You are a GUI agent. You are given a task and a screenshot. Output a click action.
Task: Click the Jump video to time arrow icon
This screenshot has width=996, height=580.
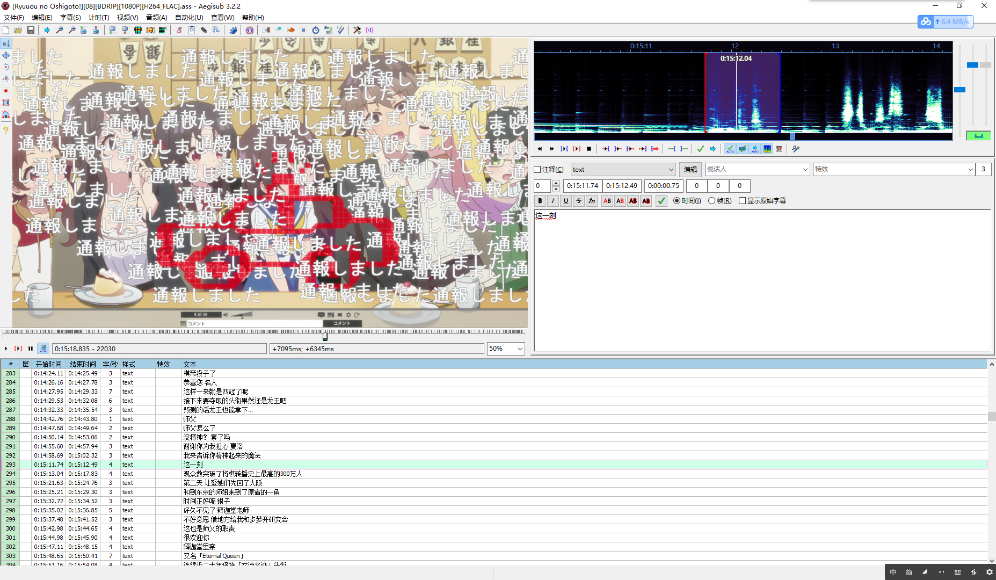coord(47,30)
